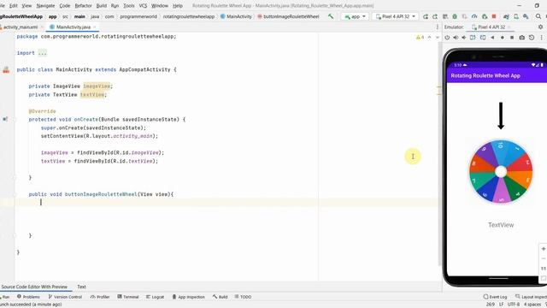Viewport: 547px width, 308px height.
Task: Open the Problems tool window
Action: click(28, 297)
